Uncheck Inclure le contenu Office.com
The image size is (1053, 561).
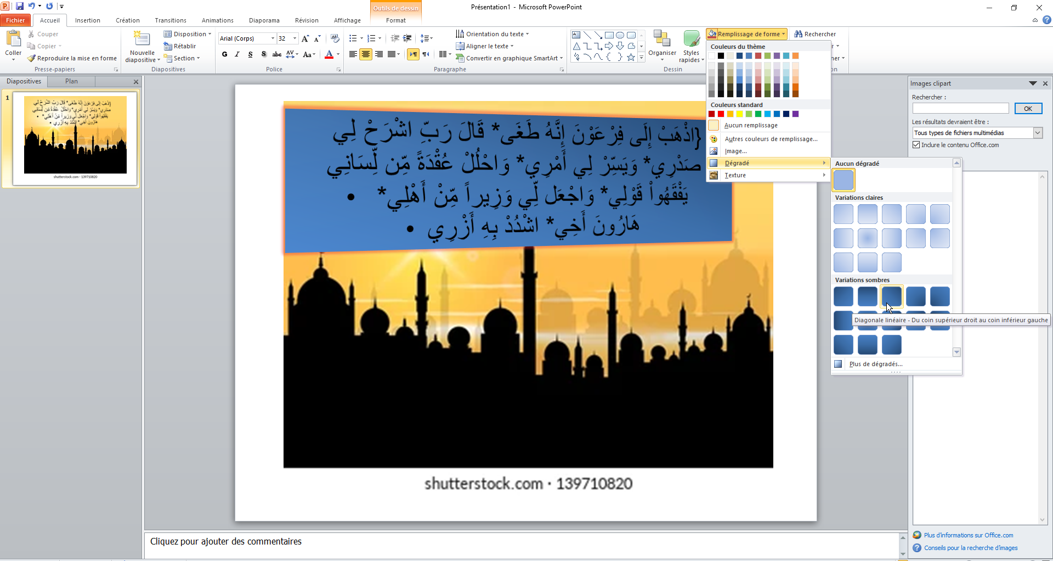tap(916, 145)
